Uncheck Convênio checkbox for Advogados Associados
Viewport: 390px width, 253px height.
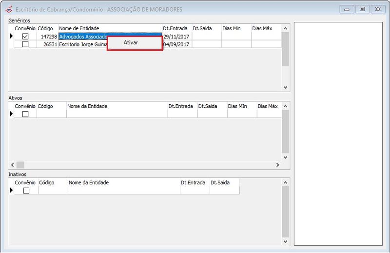point(25,37)
